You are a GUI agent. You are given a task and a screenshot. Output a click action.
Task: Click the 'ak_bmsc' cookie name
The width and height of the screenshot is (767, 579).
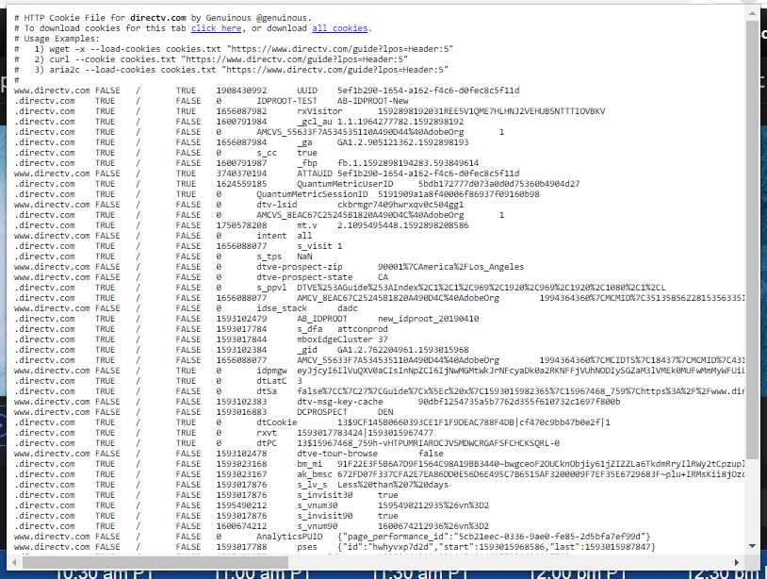(315, 474)
